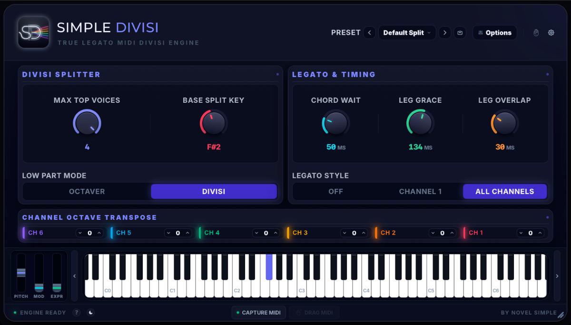This screenshot has width=571, height=325.
Task: Open the settings gear icon
Action: (551, 33)
